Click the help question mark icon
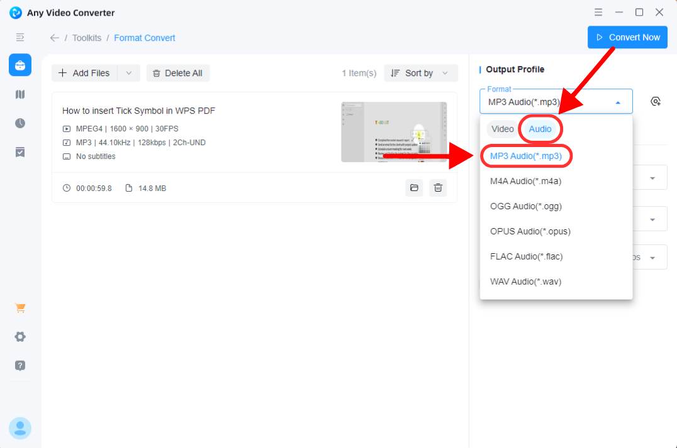Viewport: 677px width, 448px height. [20, 365]
